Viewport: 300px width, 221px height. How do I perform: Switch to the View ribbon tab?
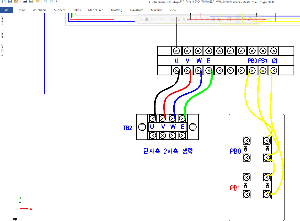[173, 10]
